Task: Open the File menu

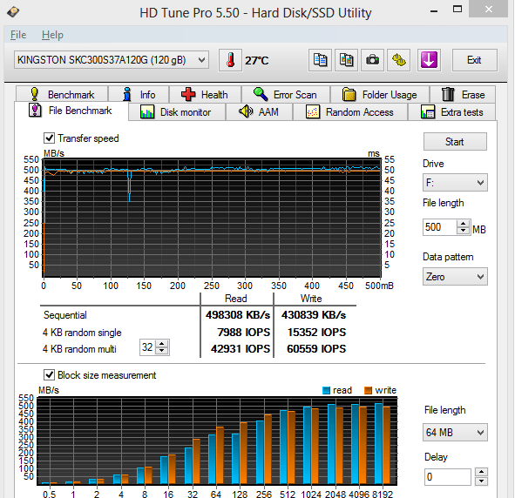Action: [18, 35]
